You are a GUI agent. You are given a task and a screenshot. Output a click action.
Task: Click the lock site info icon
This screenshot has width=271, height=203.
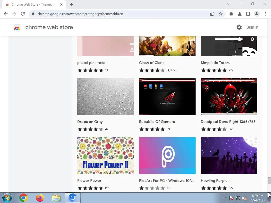[33, 14]
